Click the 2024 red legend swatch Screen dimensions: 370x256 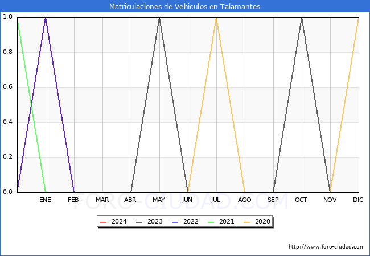pos(104,222)
